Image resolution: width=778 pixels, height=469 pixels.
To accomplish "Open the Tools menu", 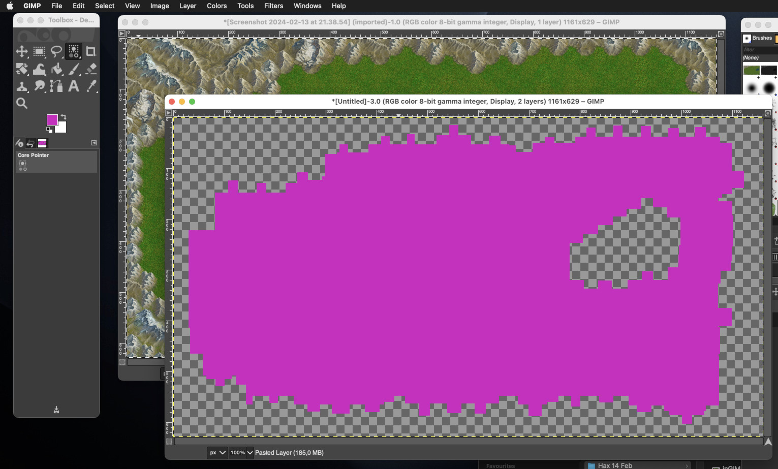I will pyautogui.click(x=245, y=6).
